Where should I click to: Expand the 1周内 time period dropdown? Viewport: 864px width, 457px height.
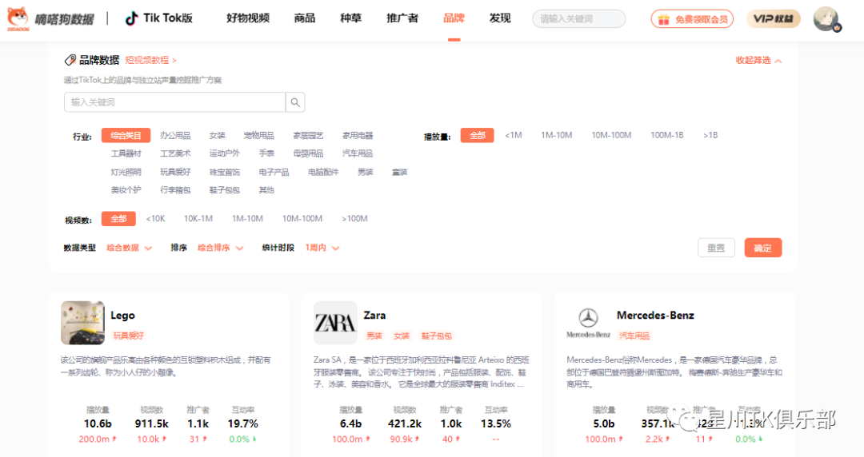[322, 248]
